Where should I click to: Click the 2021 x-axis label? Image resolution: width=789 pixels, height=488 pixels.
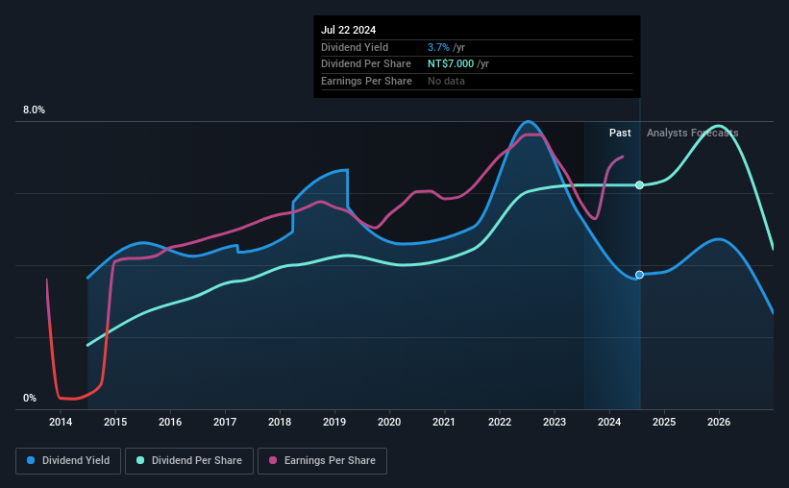[444, 422]
